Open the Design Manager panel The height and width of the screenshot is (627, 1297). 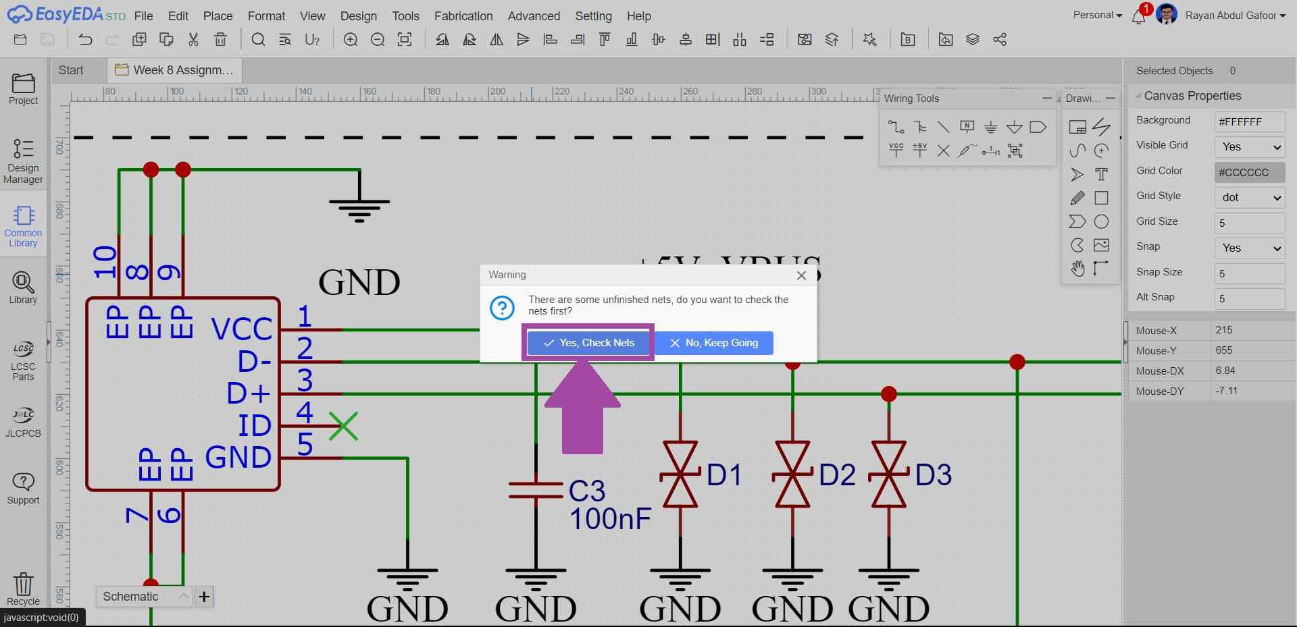coord(23,161)
